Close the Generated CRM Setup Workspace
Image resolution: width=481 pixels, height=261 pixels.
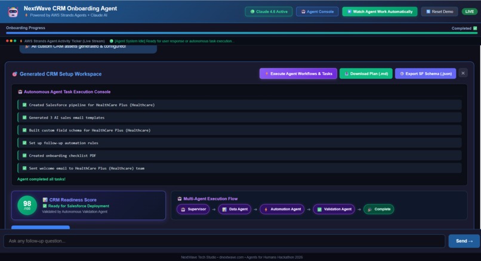(463, 73)
